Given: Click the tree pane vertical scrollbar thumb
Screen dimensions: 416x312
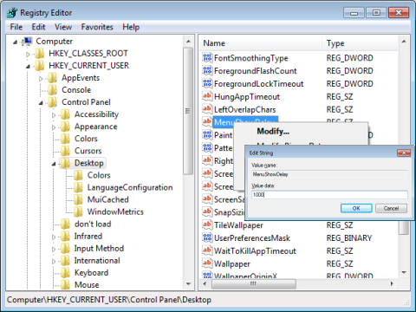Looking at the screenshot, I should pyautogui.click(x=188, y=111).
